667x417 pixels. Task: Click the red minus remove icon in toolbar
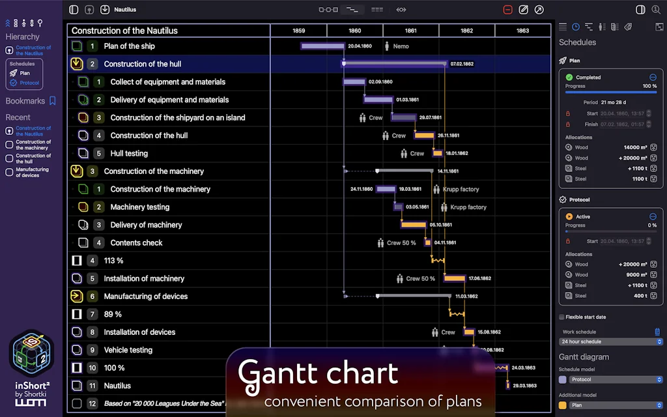508,10
